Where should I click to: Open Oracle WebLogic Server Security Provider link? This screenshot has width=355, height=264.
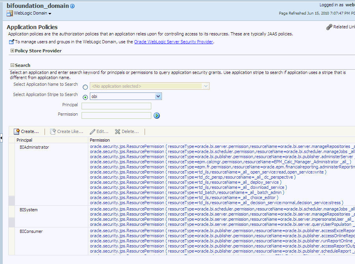(x=173, y=42)
